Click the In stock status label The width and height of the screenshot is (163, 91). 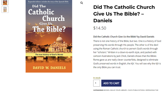[97, 78]
